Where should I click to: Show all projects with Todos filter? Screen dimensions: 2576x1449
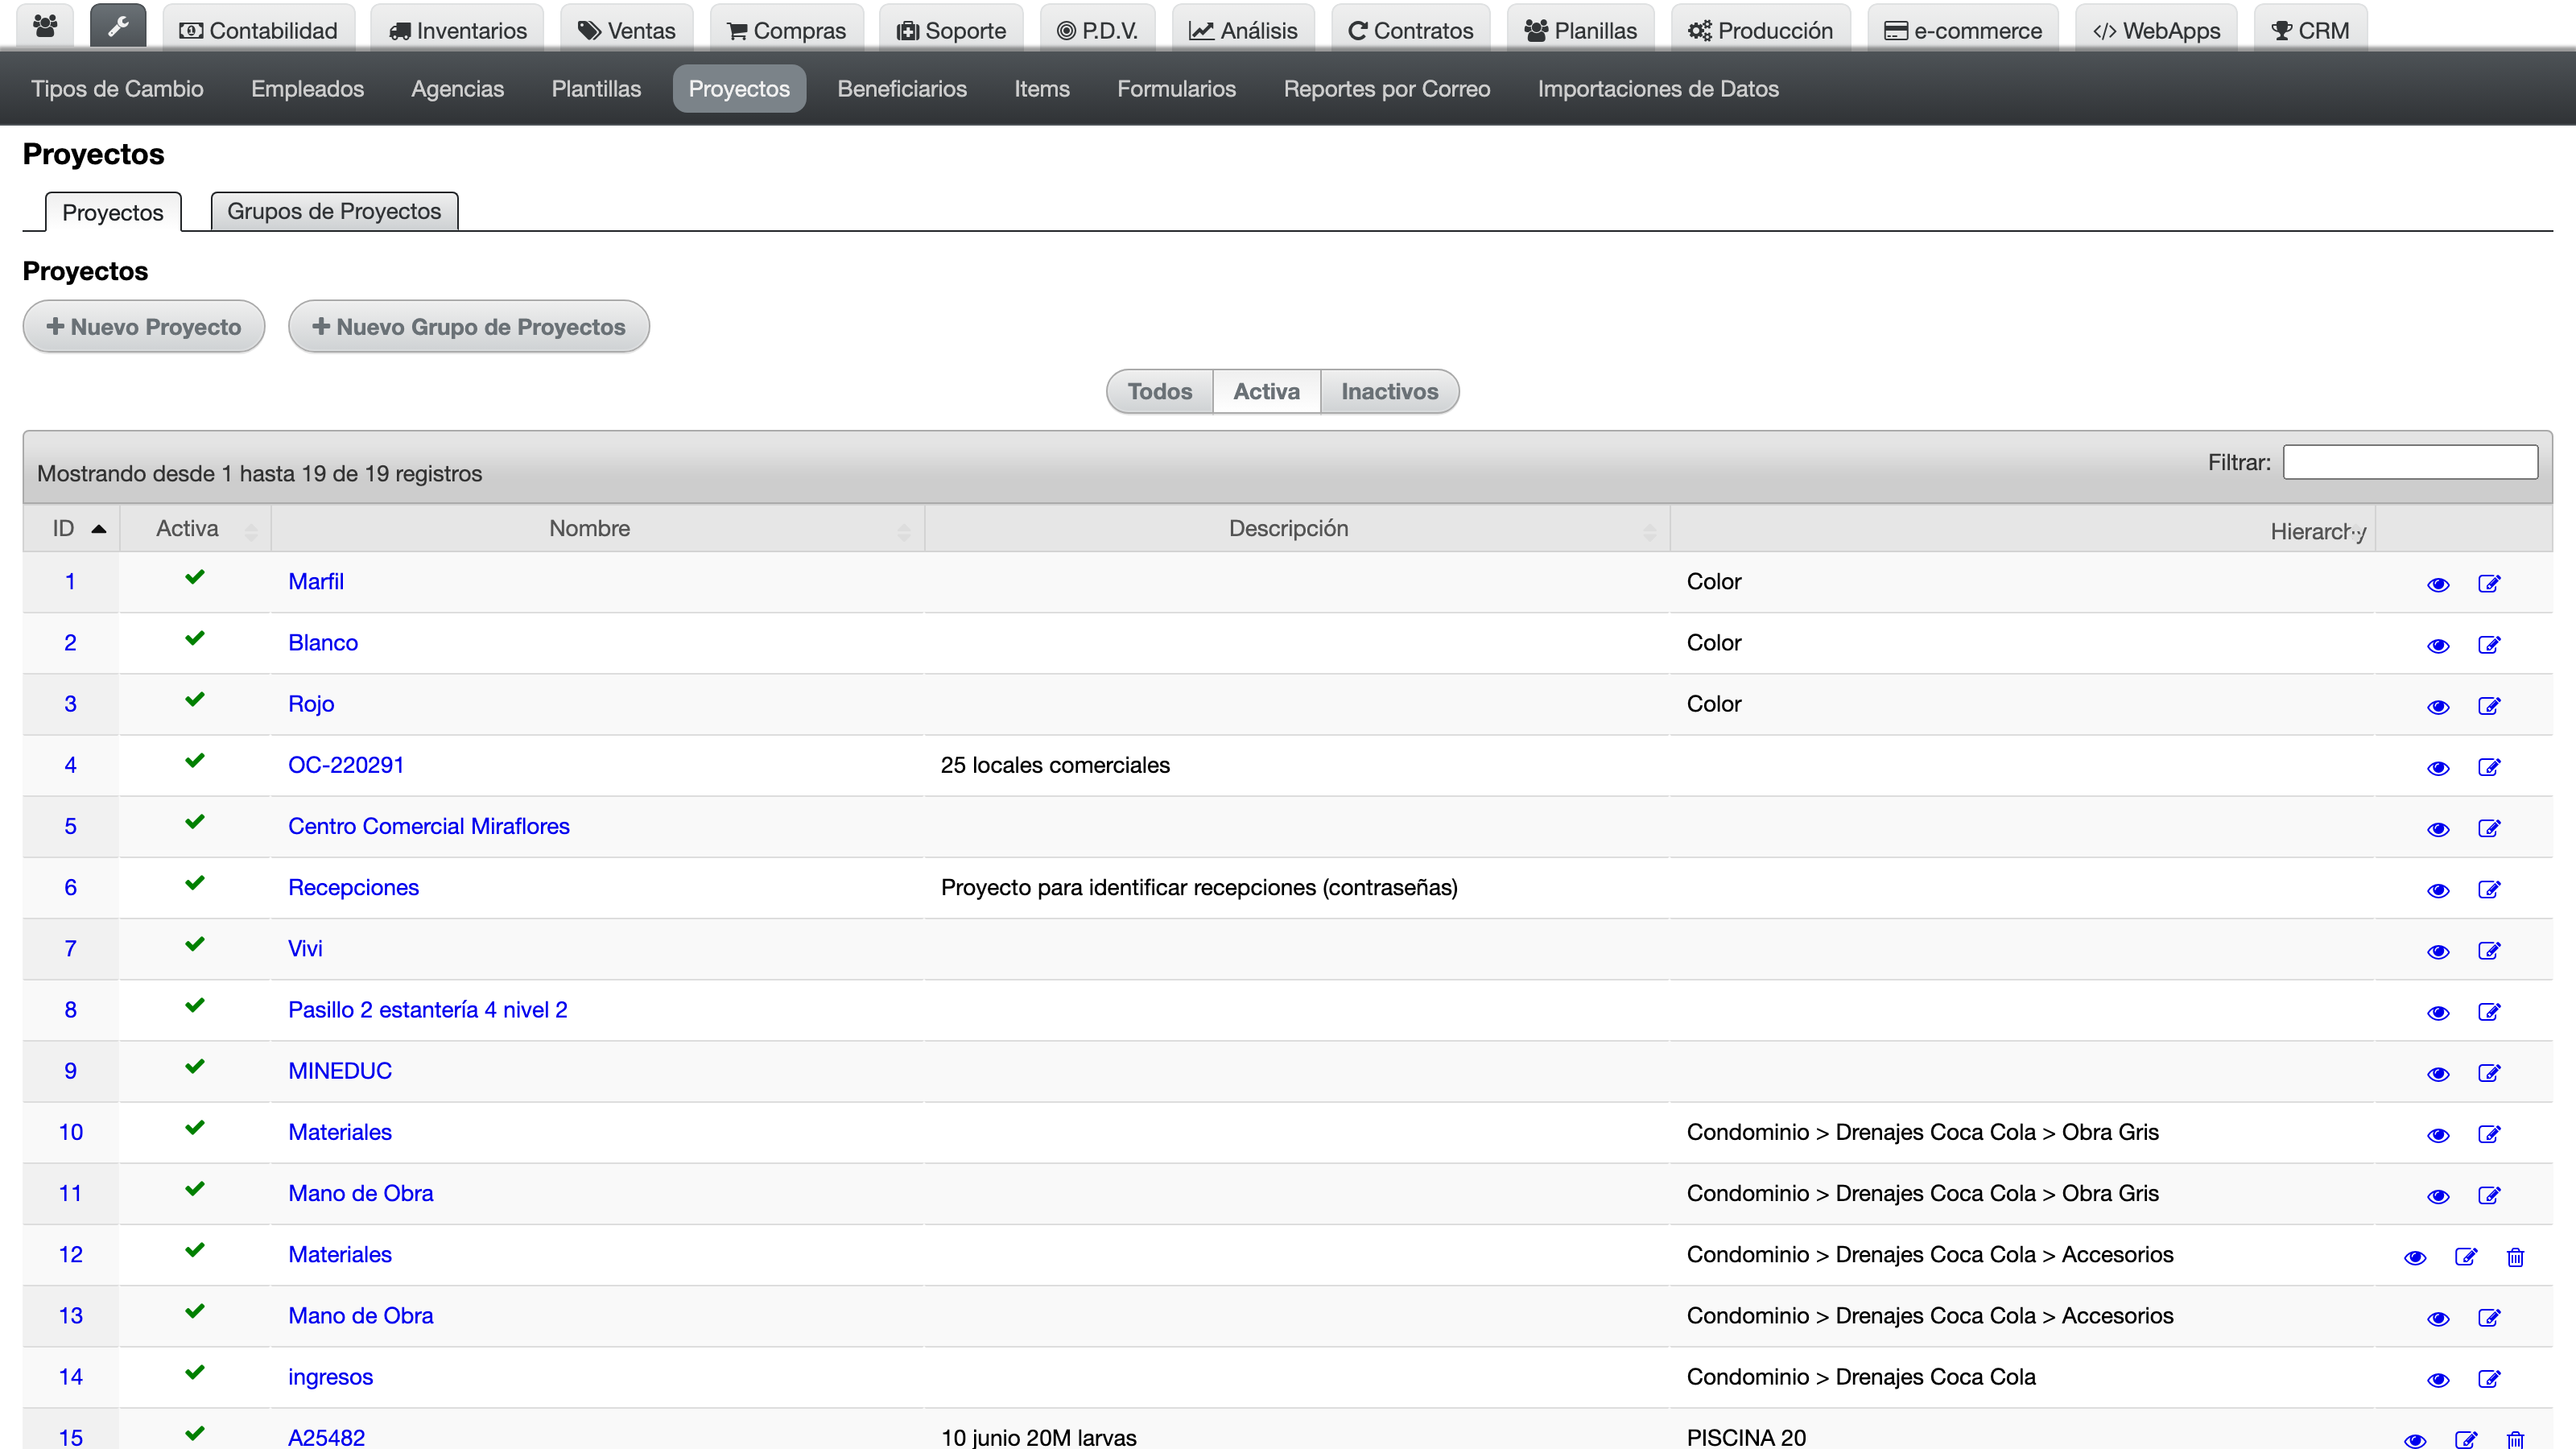pyautogui.click(x=1159, y=391)
